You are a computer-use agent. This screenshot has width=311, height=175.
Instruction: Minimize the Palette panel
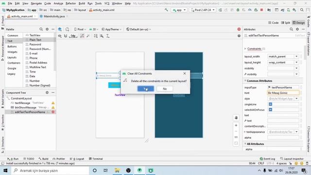pyautogui.click(x=53, y=29)
